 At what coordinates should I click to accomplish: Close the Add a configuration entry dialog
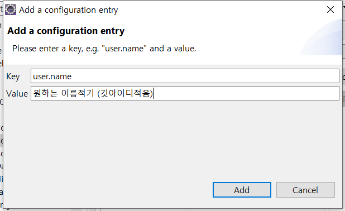[x=330, y=9]
